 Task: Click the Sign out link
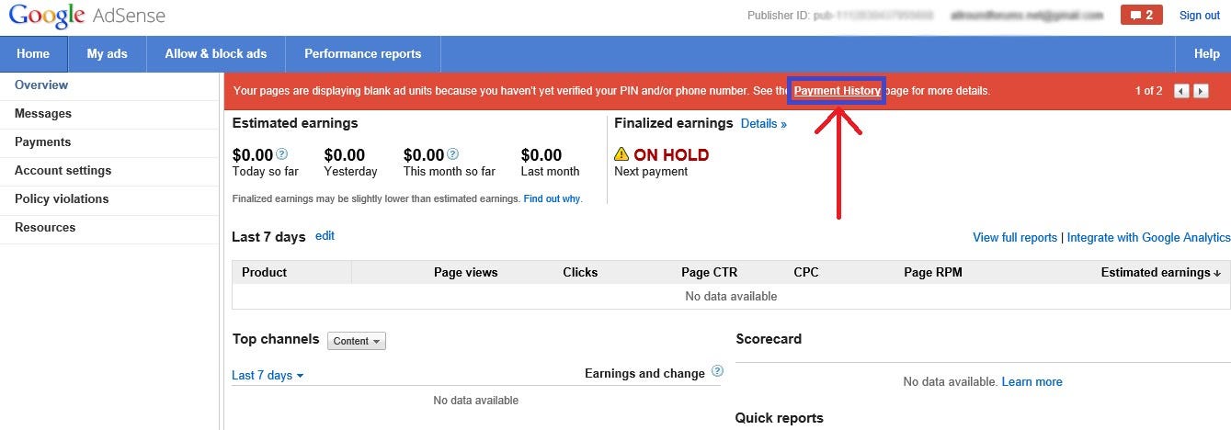(x=1200, y=15)
